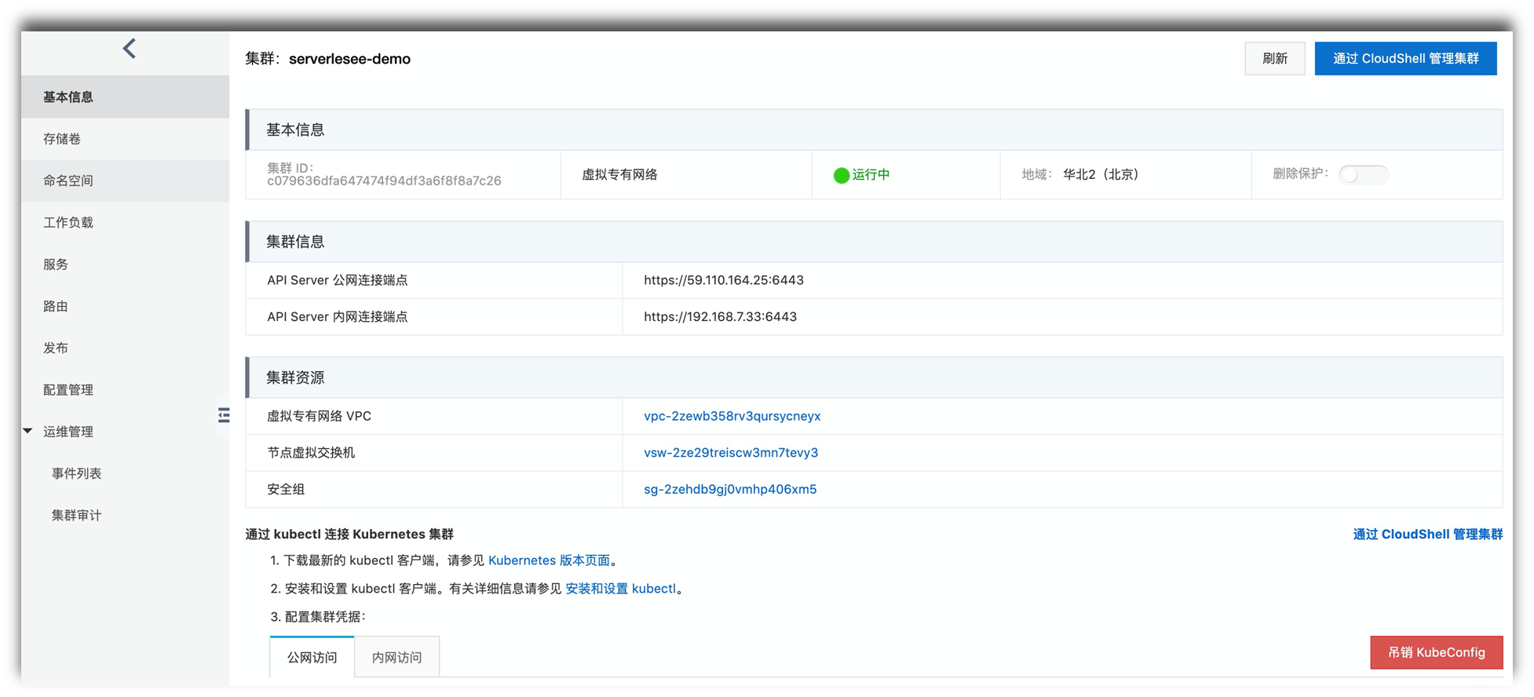Click the cluster ID c079636dfa647474f94df3a6f8f8a7c26
Image resolution: width=1534 pixels, height=697 pixels.
click(384, 181)
